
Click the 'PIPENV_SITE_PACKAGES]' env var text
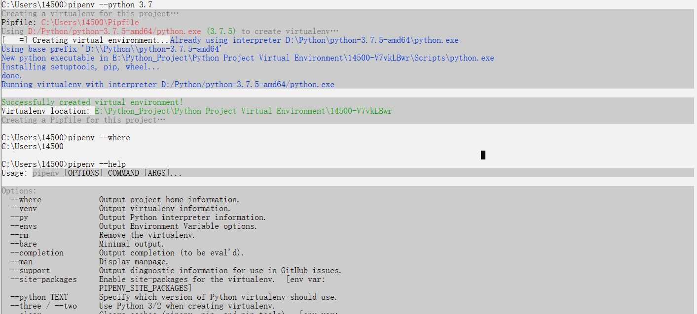point(146,288)
